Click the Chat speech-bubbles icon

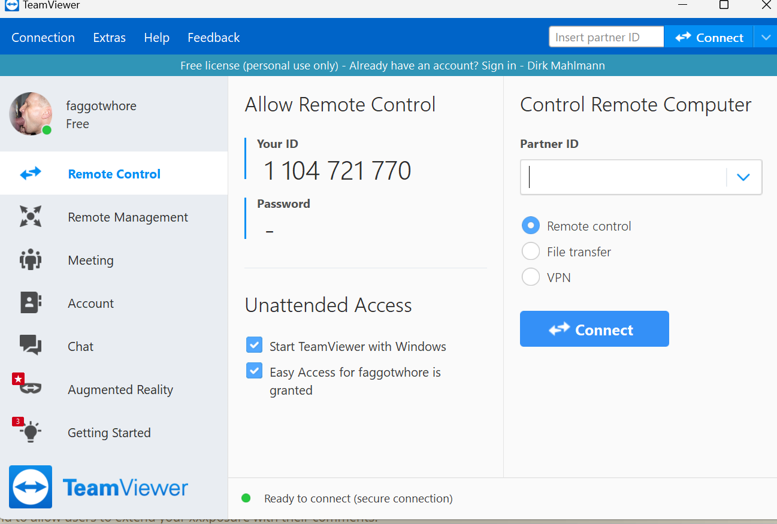tap(31, 346)
